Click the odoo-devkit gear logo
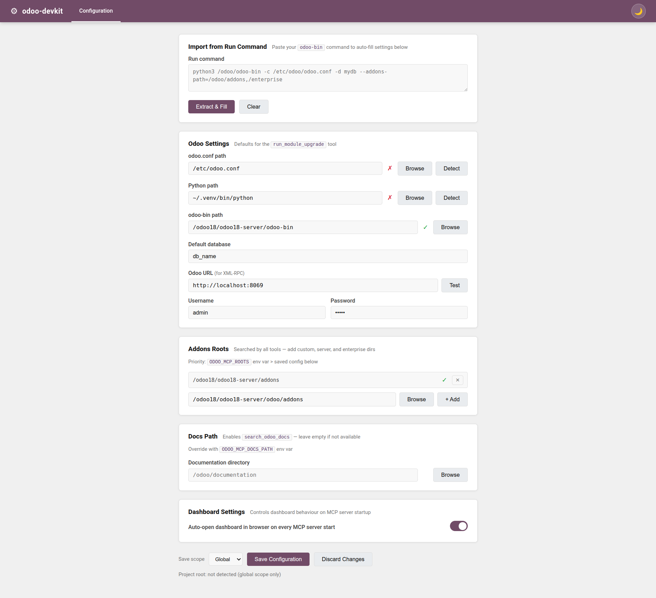This screenshot has height=598, width=656. click(14, 11)
